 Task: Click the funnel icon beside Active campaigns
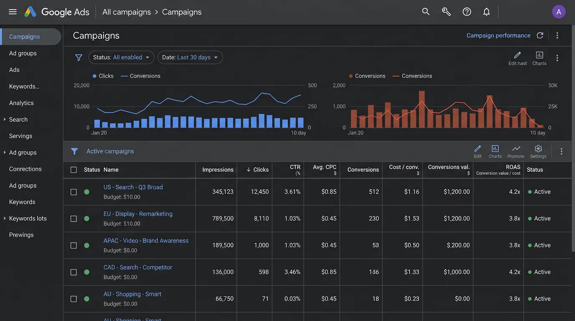[74, 151]
